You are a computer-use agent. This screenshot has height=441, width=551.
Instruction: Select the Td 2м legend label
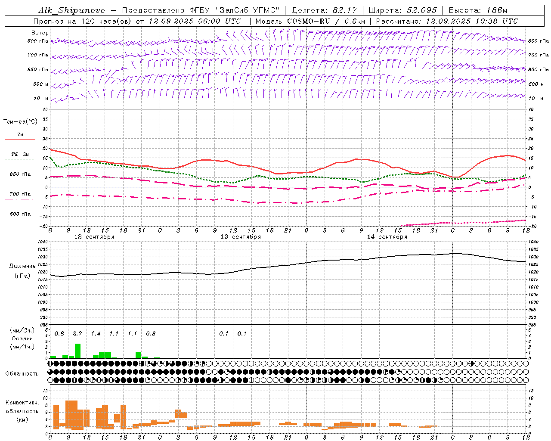point(20,154)
